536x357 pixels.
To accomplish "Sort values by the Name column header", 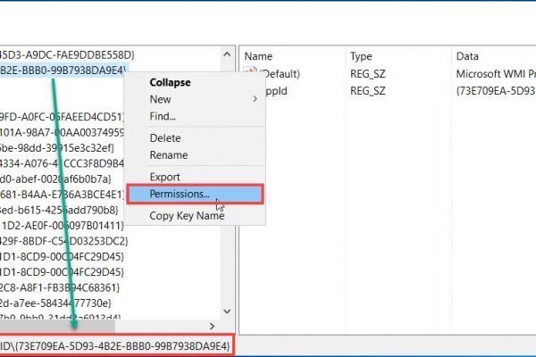I will (x=259, y=55).
